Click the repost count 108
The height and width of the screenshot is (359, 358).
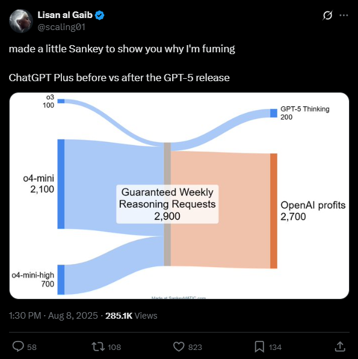tap(114, 348)
